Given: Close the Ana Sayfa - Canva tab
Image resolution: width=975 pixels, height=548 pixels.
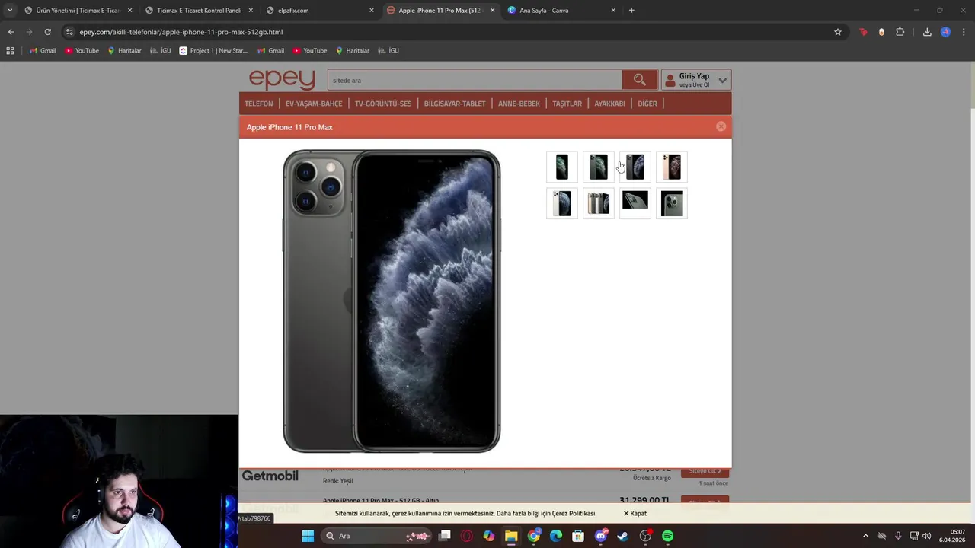Looking at the screenshot, I should click(613, 11).
